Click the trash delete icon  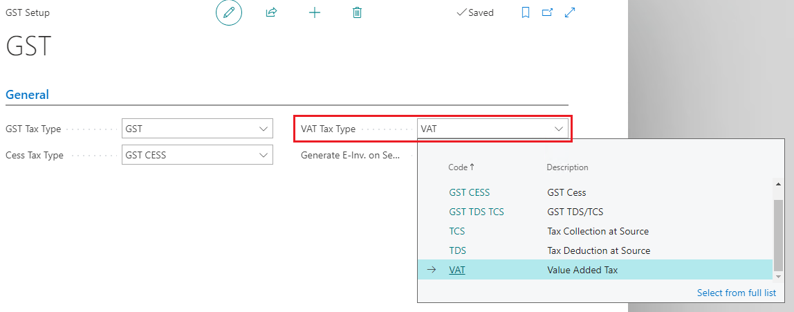click(x=357, y=12)
